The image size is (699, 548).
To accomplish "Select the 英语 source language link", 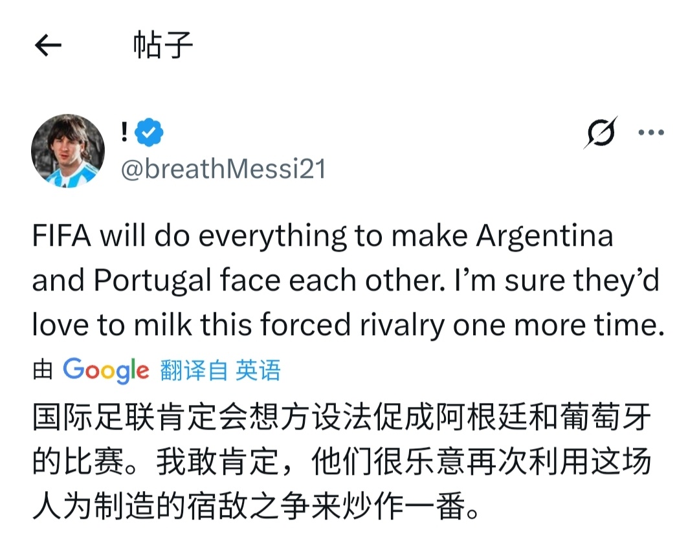I will [x=258, y=371].
